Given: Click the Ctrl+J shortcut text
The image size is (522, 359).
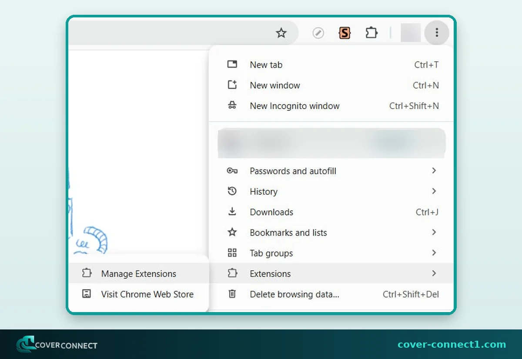Looking at the screenshot, I should 427,212.
